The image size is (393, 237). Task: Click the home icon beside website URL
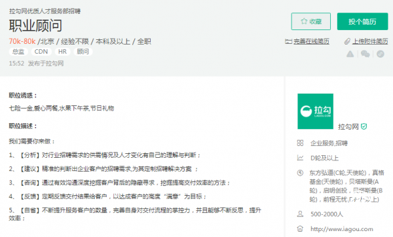(300, 228)
